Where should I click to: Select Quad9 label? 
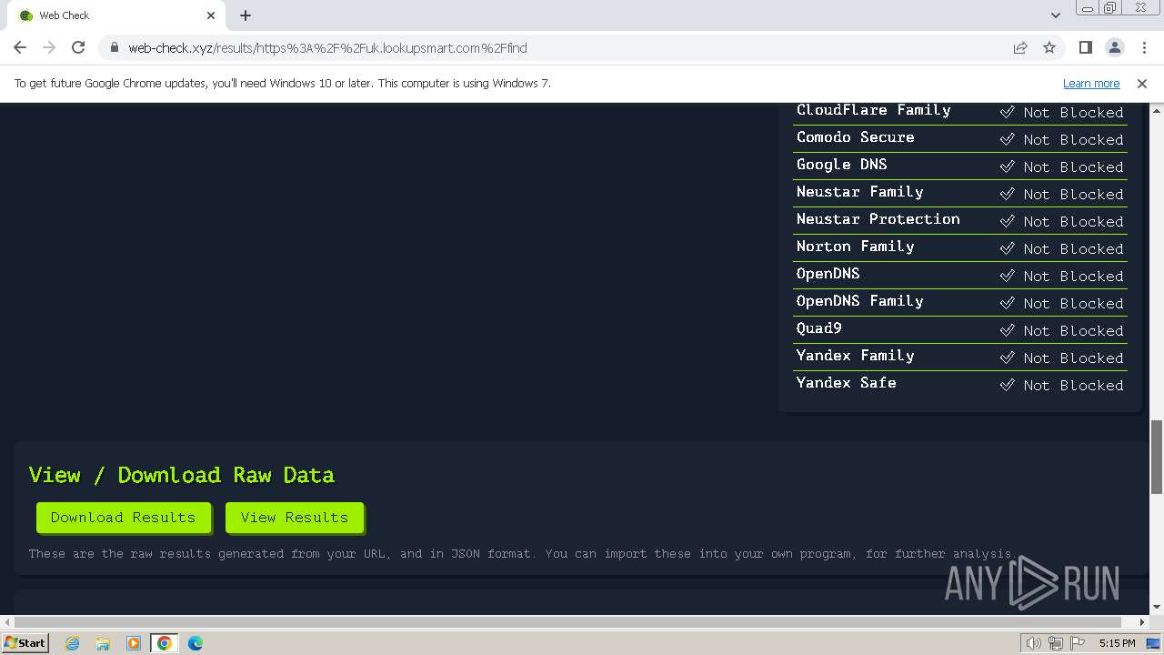(x=818, y=328)
